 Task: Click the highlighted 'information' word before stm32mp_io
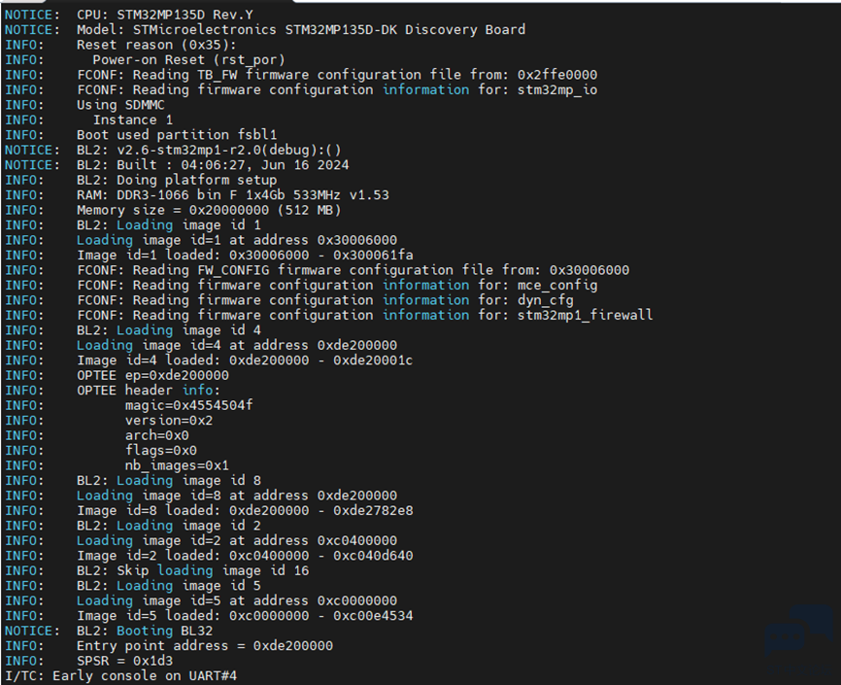(x=426, y=90)
